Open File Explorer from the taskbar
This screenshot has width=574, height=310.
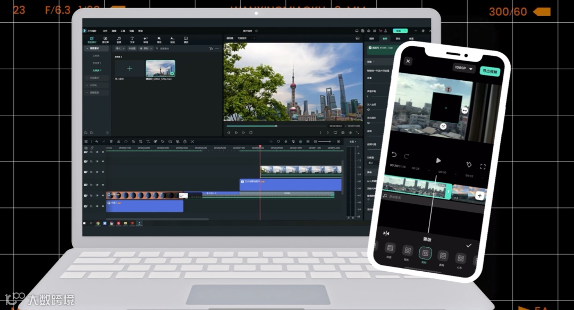(125, 223)
